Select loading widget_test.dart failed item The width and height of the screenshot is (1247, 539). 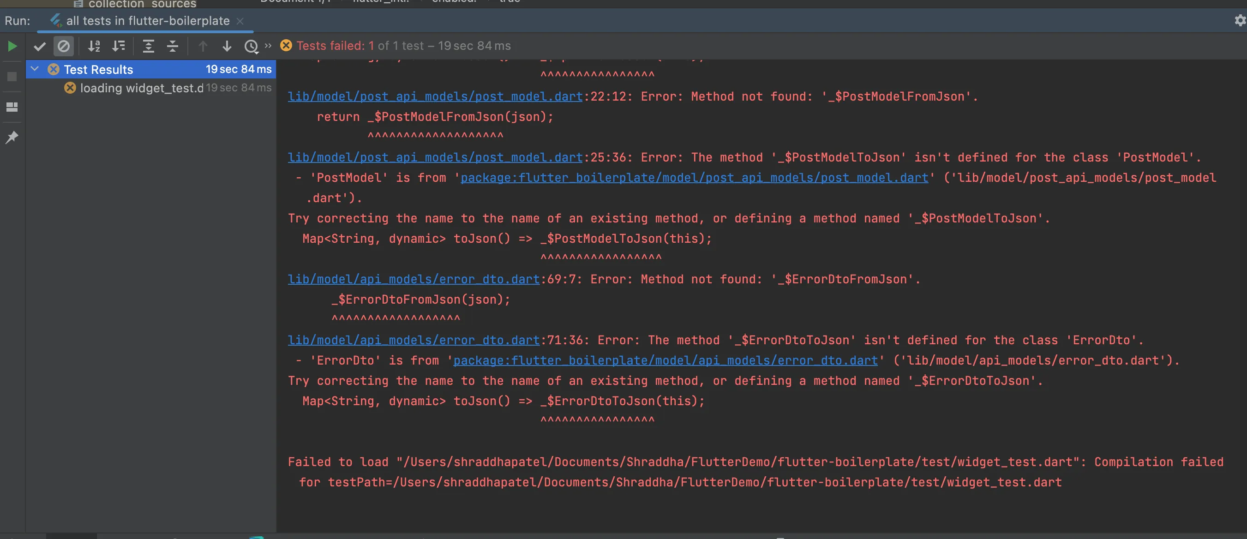point(141,88)
